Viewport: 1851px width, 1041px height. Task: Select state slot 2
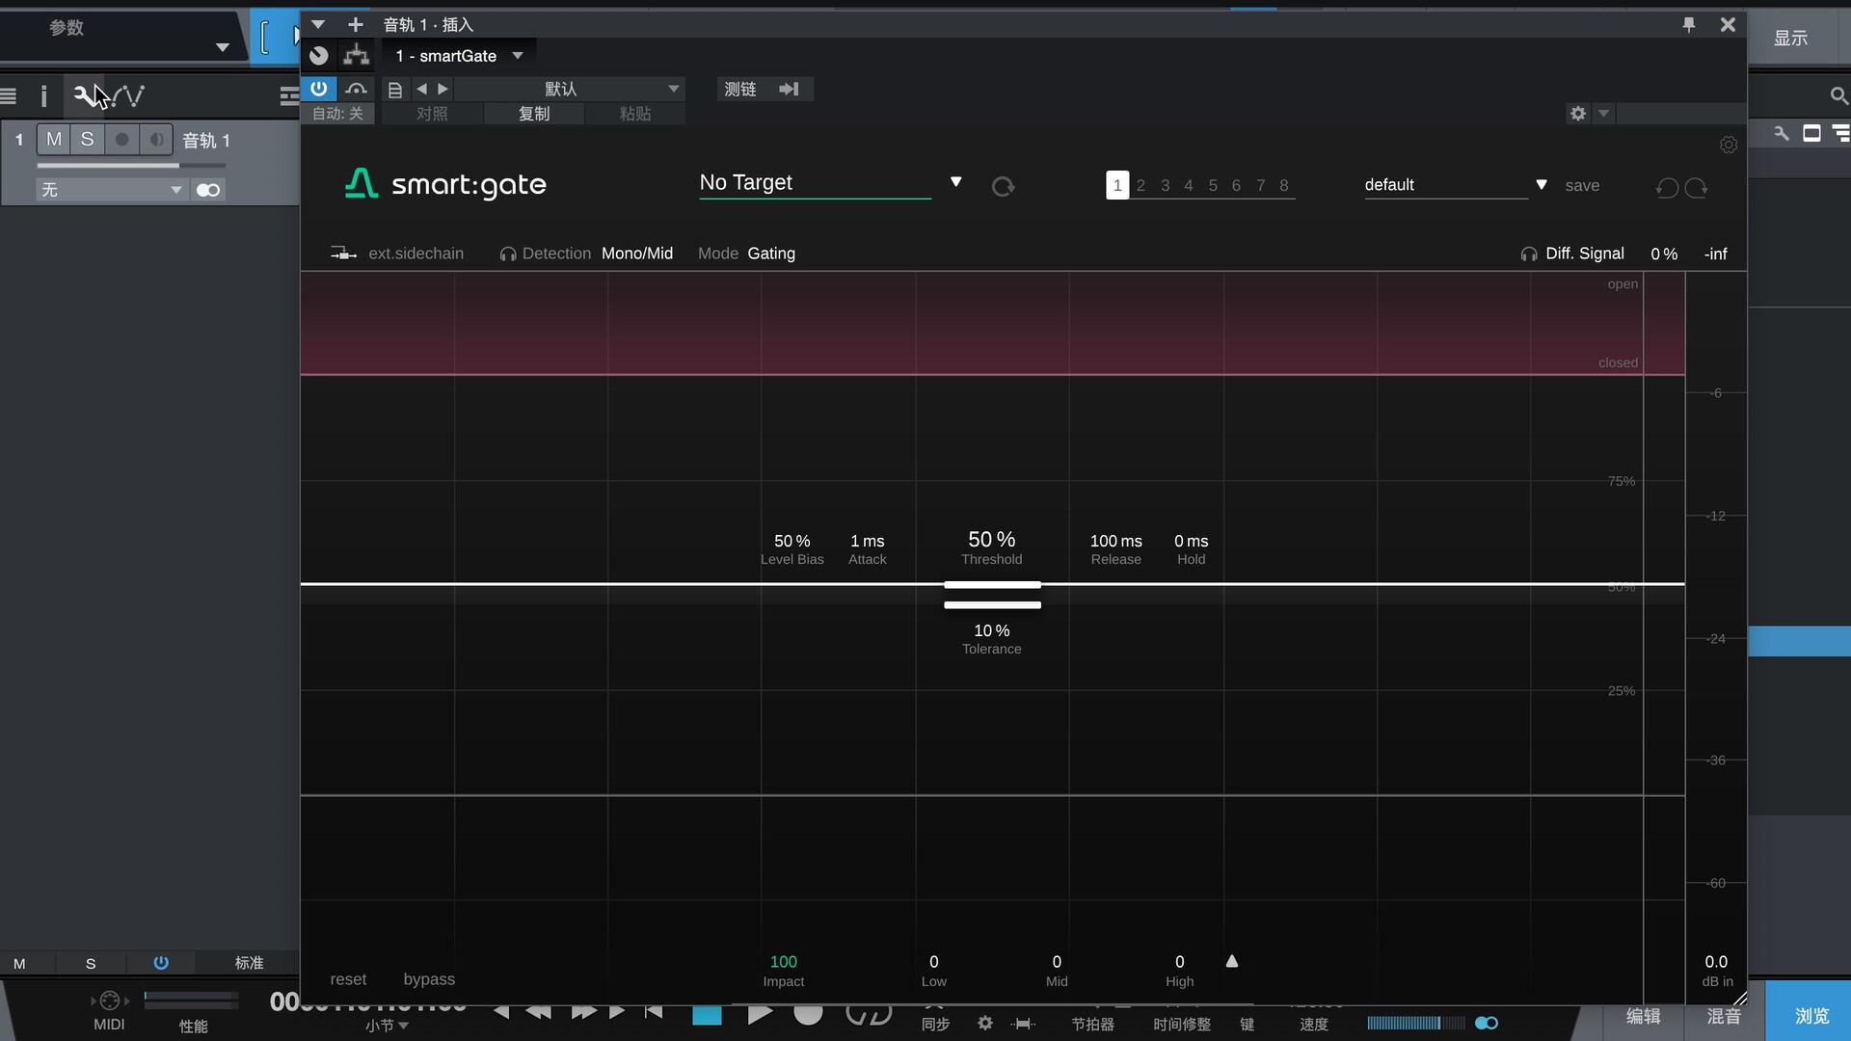pyautogui.click(x=1141, y=185)
